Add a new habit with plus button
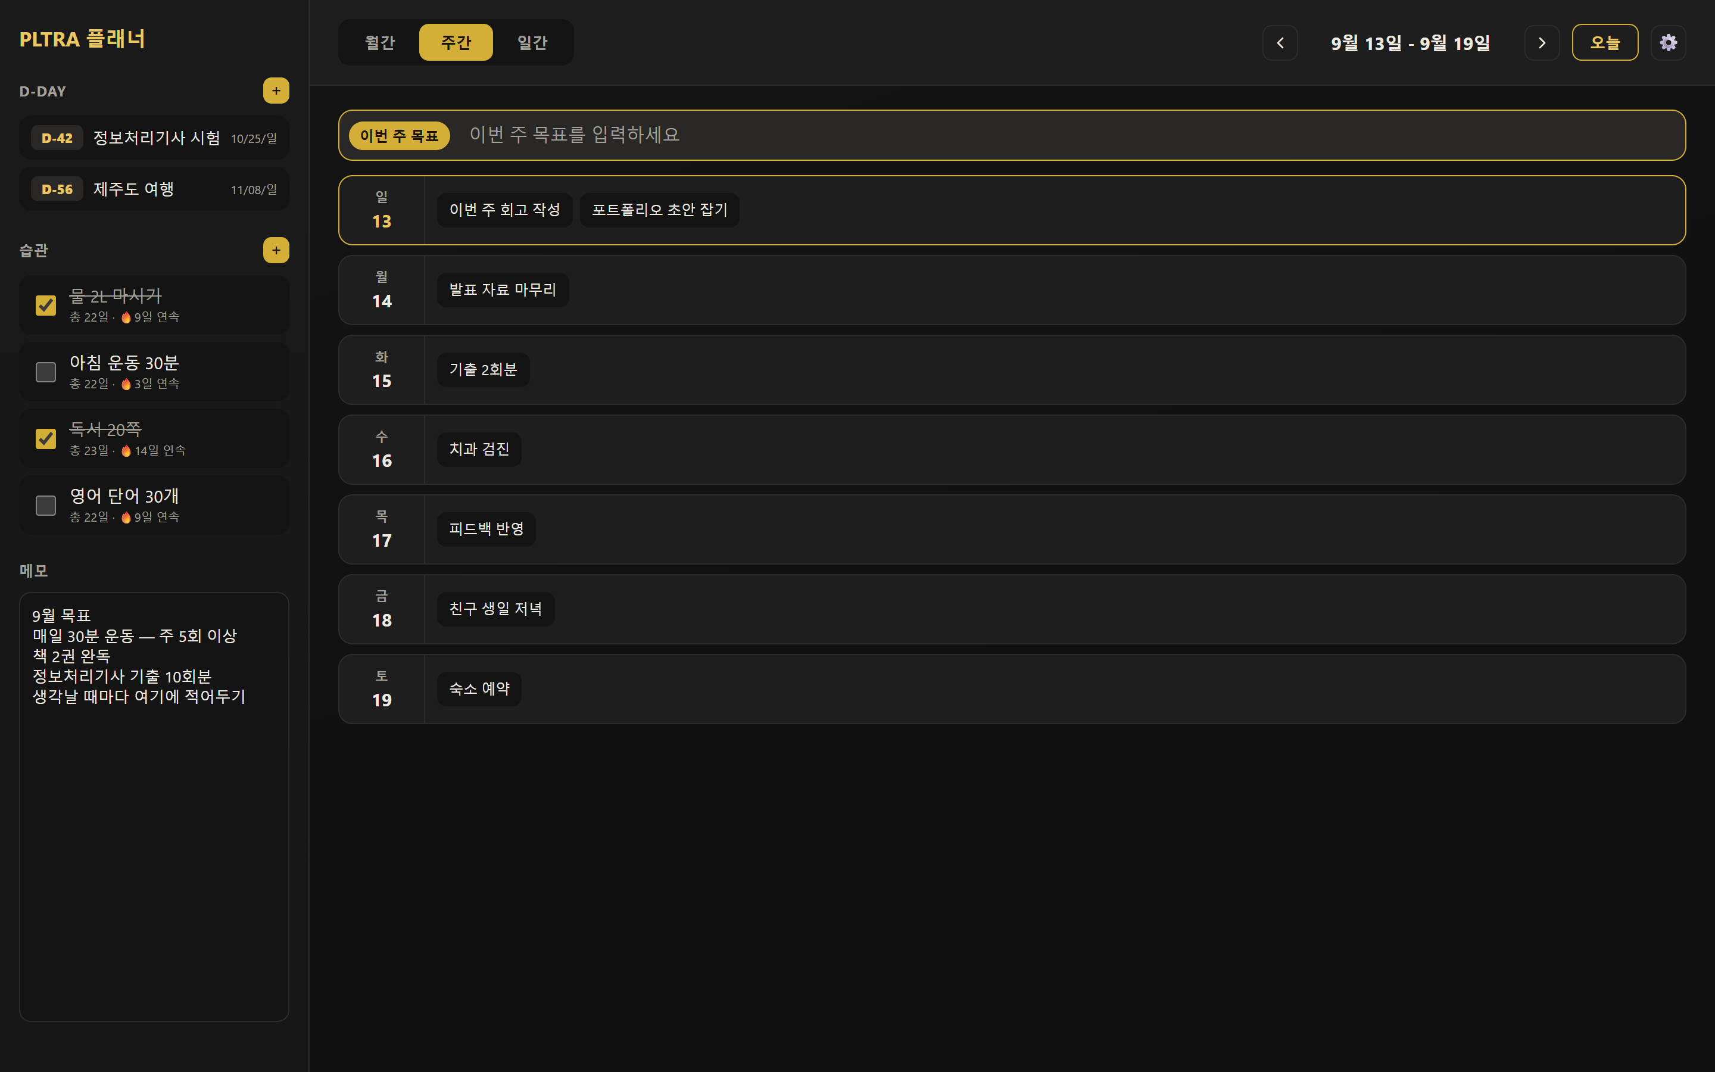The image size is (1715, 1072). pyautogui.click(x=276, y=250)
